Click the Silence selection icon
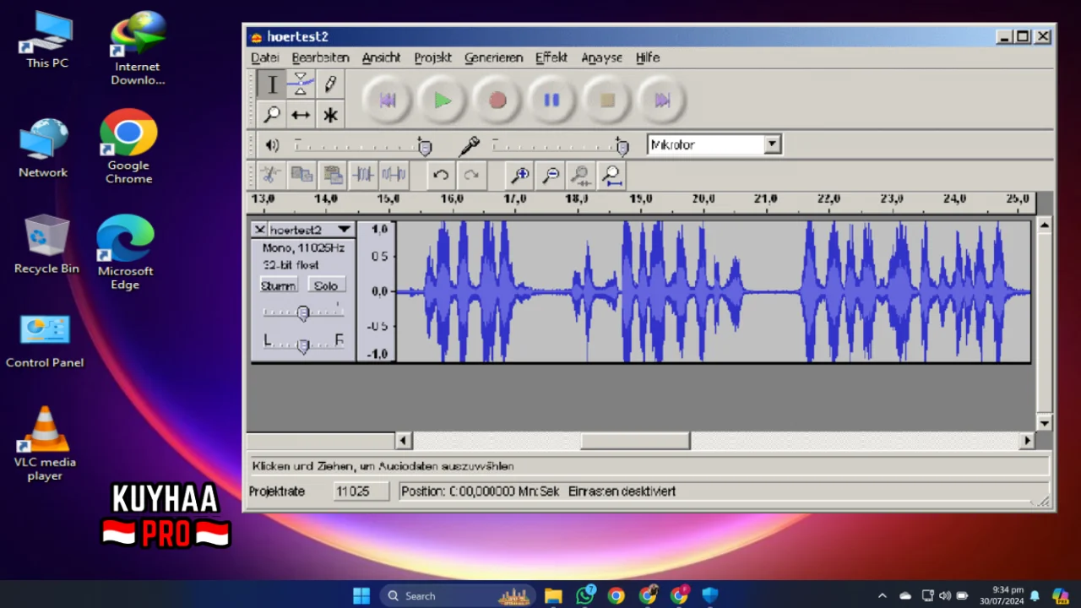 [x=394, y=175]
